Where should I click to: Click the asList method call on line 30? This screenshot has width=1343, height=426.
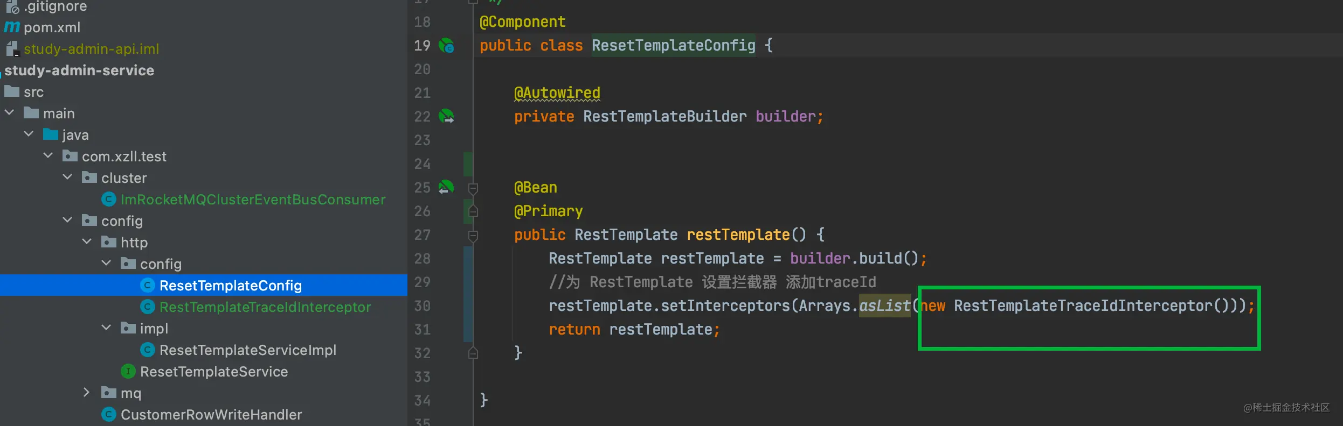(884, 306)
